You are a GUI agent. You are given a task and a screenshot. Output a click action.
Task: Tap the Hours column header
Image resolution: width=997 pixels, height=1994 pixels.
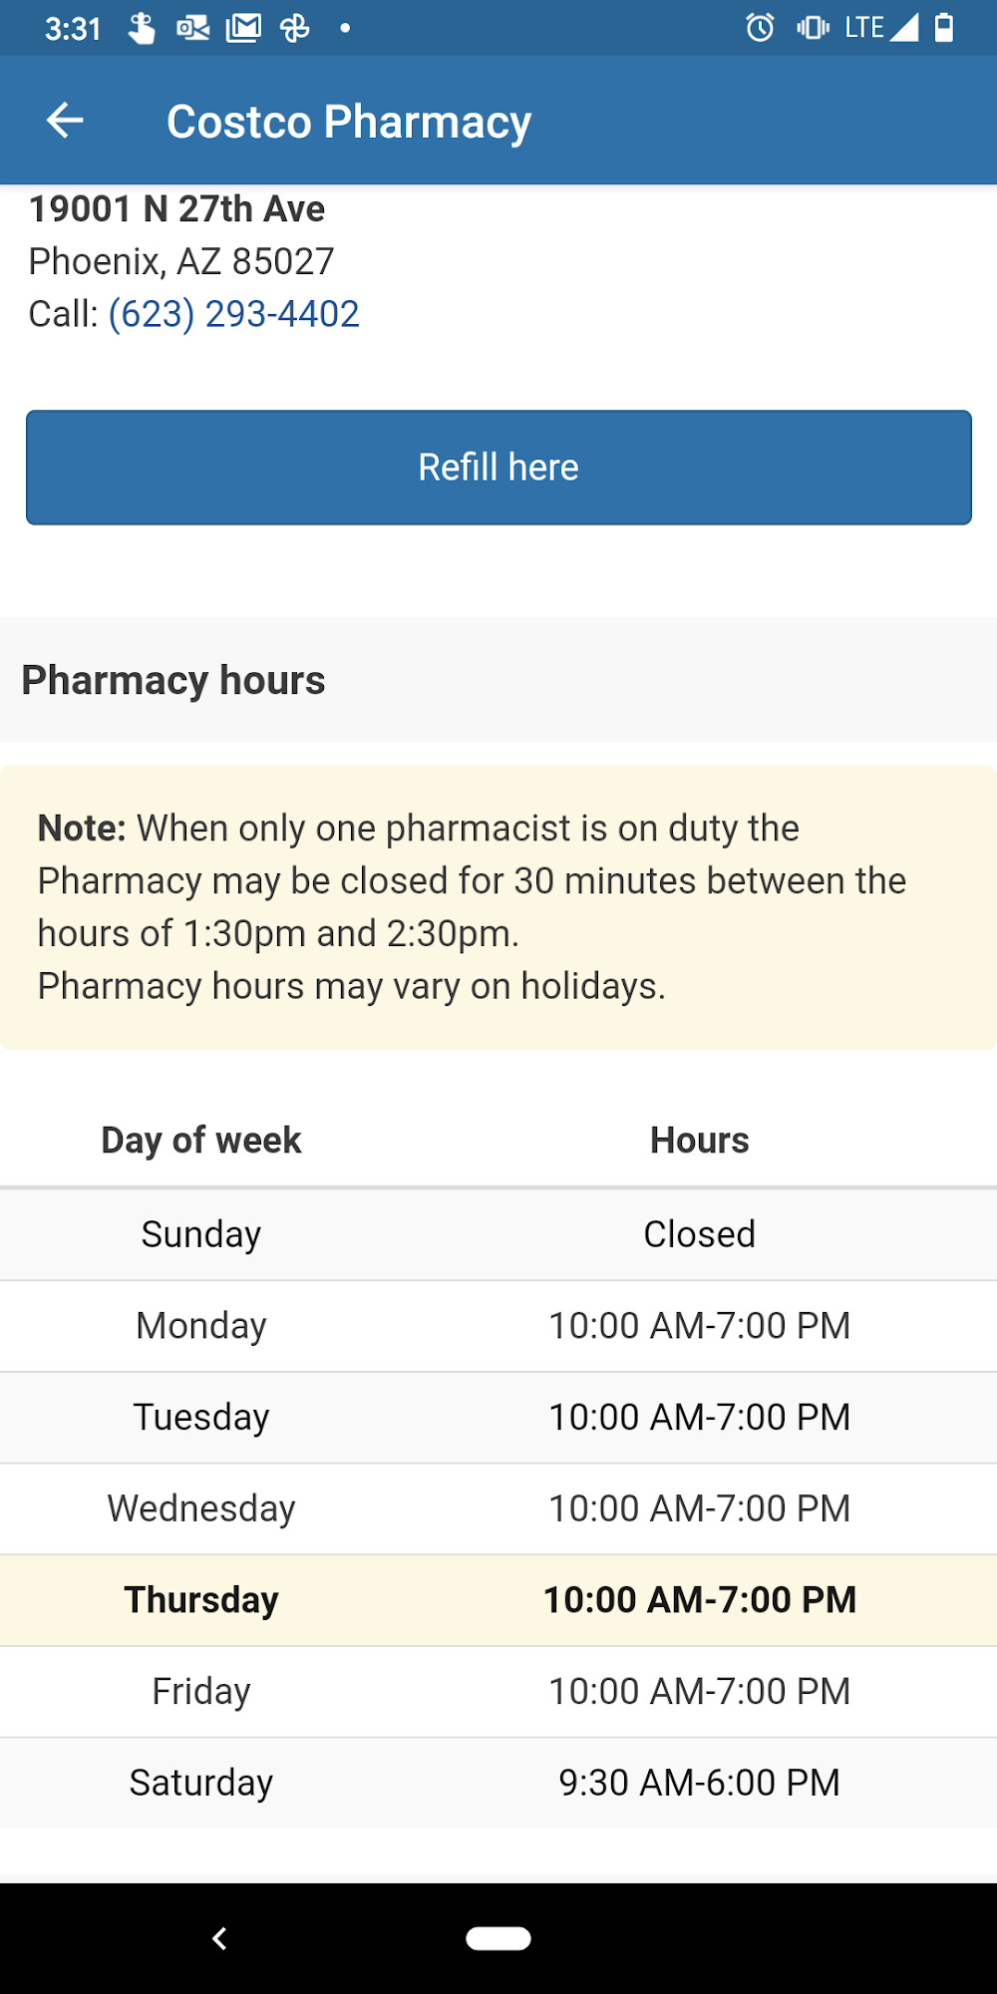pyautogui.click(x=699, y=1140)
